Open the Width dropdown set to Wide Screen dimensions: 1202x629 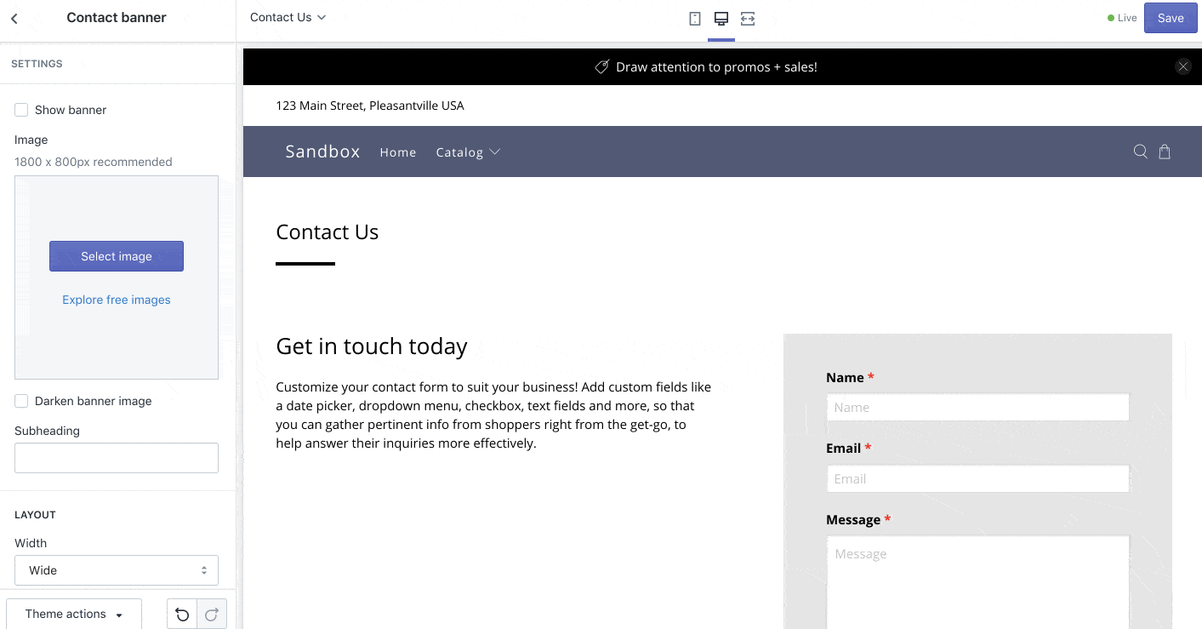[x=117, y=570]
